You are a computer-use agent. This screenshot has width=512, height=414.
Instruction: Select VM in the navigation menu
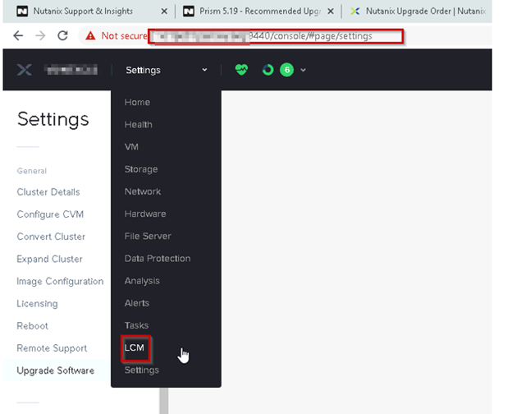pos(131,147)
